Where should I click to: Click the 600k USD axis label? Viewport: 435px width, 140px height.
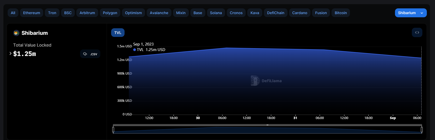(125, 87)
